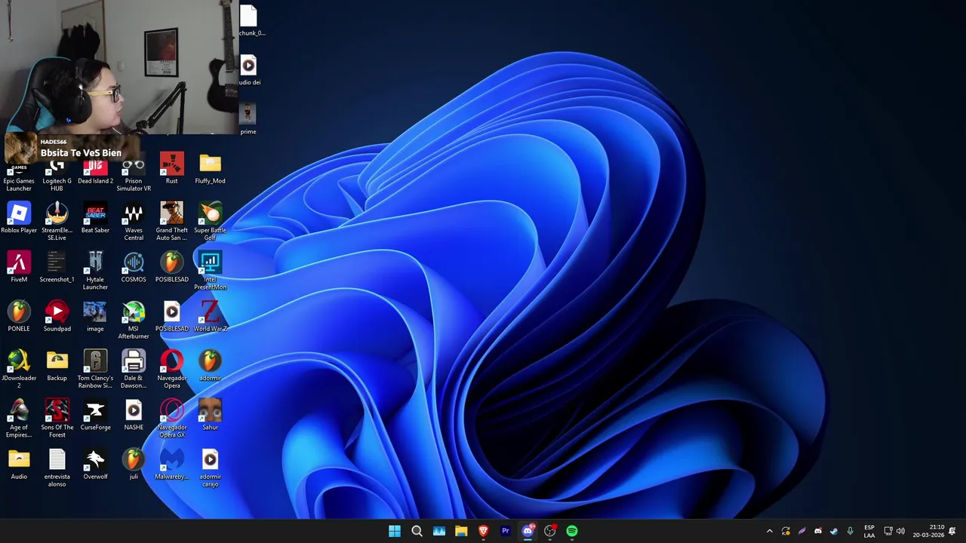
Task: Select the entrevista alonso text file
Action: [x=57, y=468]
